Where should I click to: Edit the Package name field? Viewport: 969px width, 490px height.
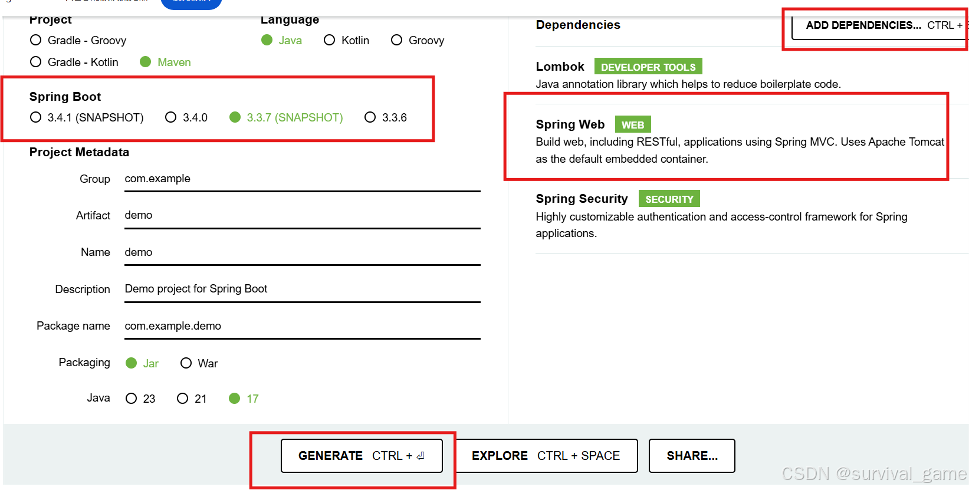(303, 326)
